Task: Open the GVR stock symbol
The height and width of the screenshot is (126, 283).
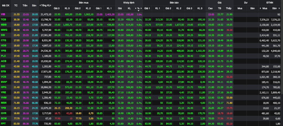Action: 3,113
